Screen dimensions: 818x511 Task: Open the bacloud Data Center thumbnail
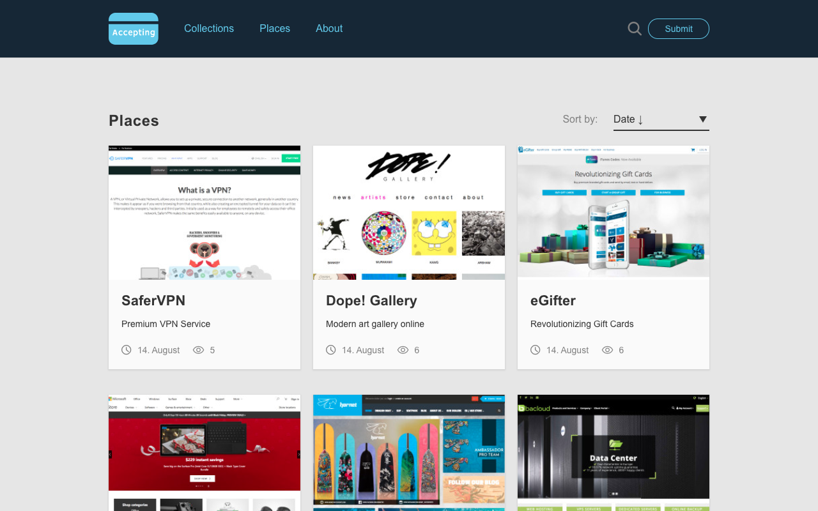coord(613,453)
